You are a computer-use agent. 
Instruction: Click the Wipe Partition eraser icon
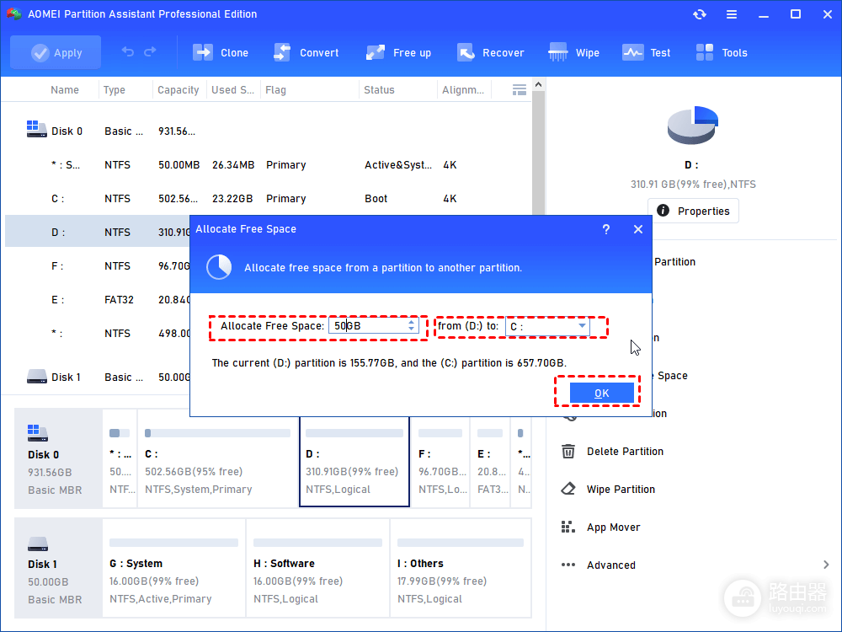[x=568, y=489]
